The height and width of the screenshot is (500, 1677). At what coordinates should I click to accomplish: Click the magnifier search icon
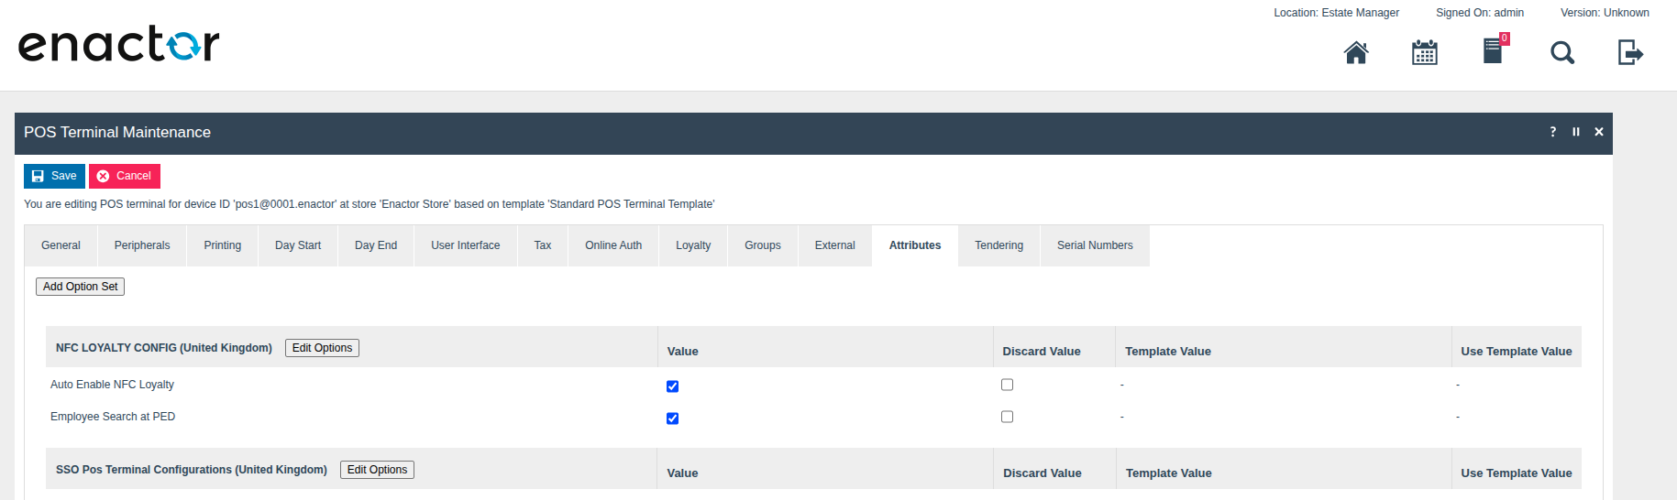[1562, 53]
